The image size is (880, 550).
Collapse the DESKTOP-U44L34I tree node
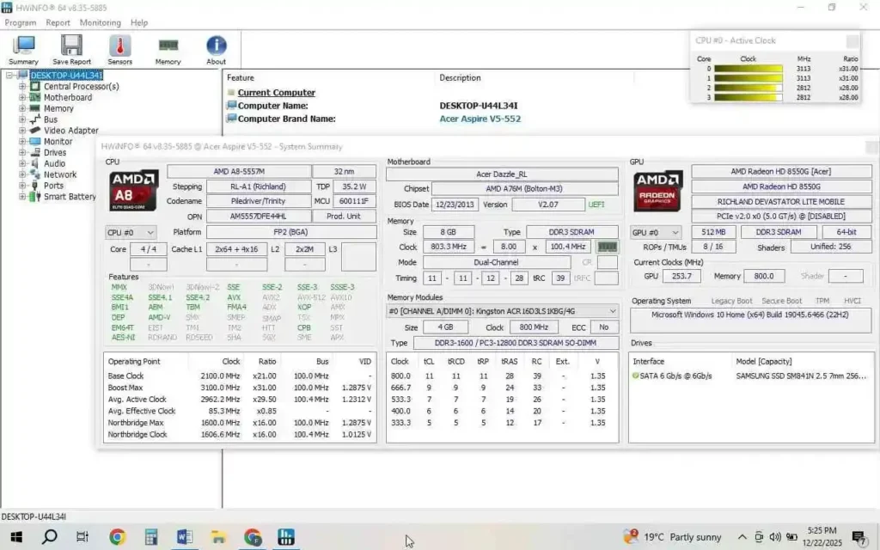[x=8, y=75]
